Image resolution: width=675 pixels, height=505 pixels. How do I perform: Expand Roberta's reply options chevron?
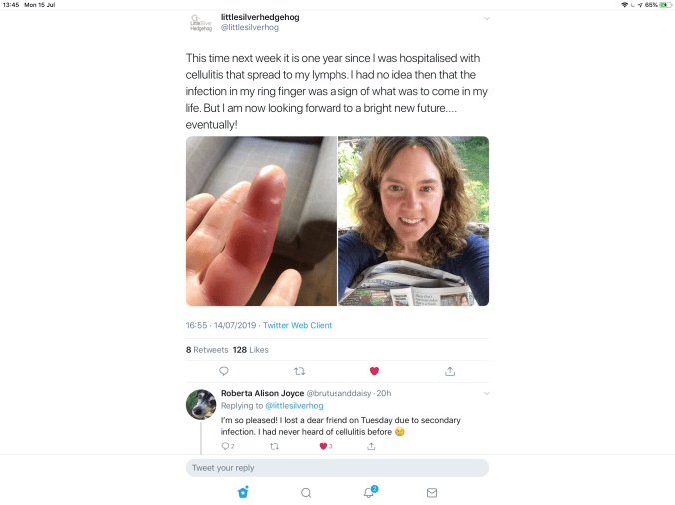[486, 394]
